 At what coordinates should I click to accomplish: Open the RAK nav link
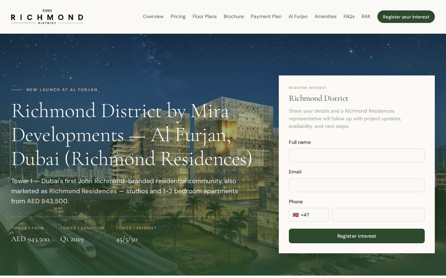pyautogui.click(x=366, y=16)
